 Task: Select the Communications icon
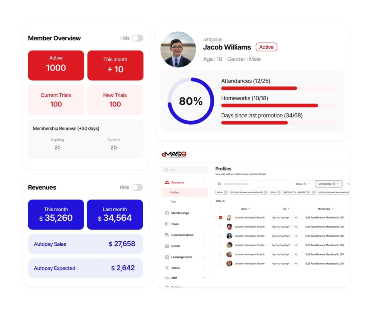pyautogui.click(x=167, y=235)
